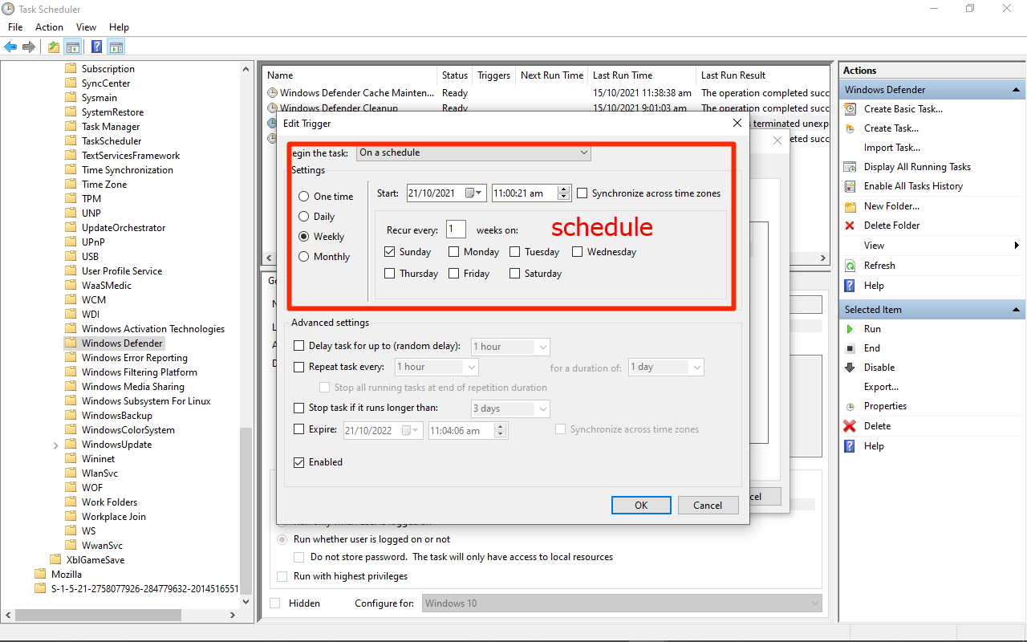Toggle the Show/Hide Console Tree toolbar icon
The width and height of the screenshot is (1027, 642).
click(x=73, y=47)
